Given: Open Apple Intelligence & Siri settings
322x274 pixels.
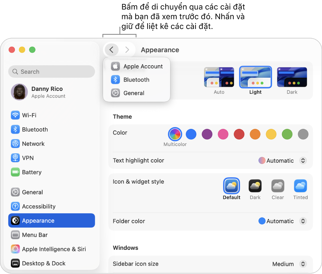Looking at the screenshot, I should coord(54,249).
